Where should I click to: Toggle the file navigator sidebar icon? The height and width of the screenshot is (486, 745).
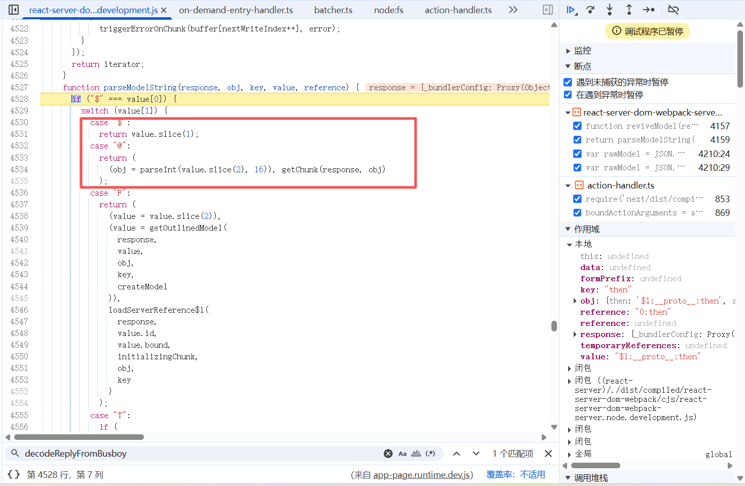coord(14,10)
